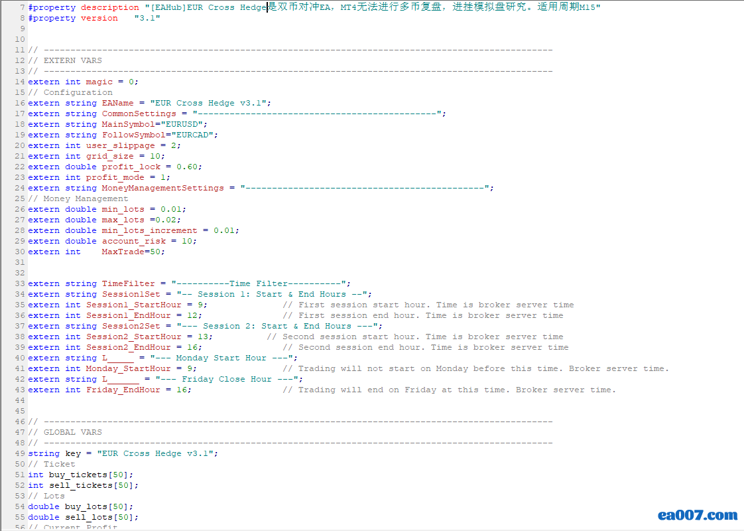Click the ea007.com watermark link

697,515
